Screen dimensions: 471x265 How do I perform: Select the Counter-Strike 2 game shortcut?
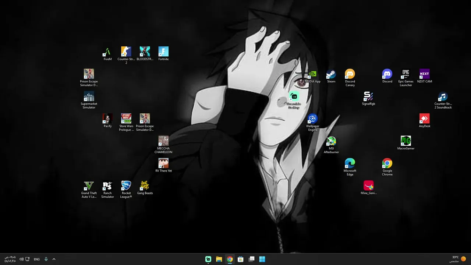[x=126, y=56]
